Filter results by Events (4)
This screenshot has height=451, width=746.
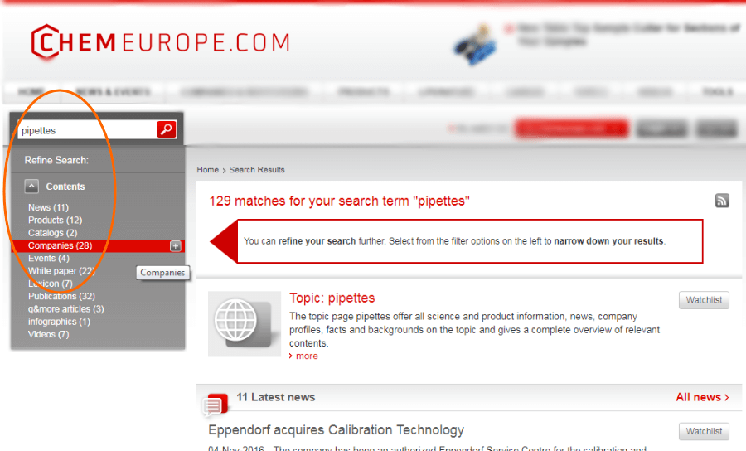[x=49, y=259]
